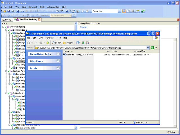Click the Spelling check icon

62,11
